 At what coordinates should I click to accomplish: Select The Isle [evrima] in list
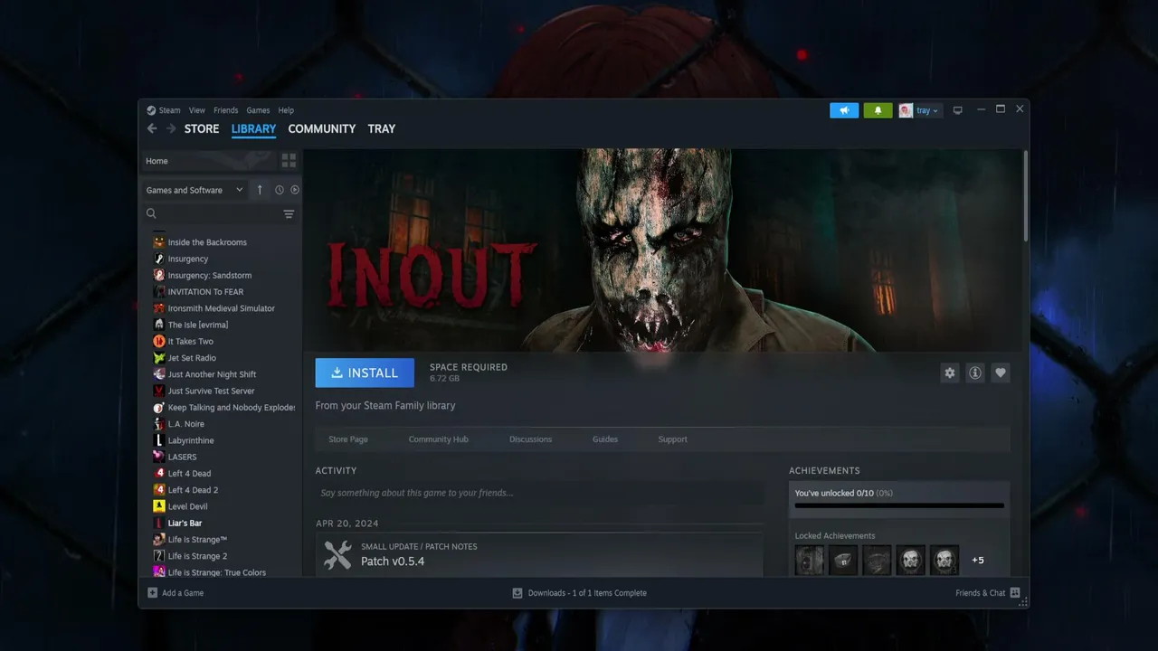pyautogui.click(x=198, y=325)
